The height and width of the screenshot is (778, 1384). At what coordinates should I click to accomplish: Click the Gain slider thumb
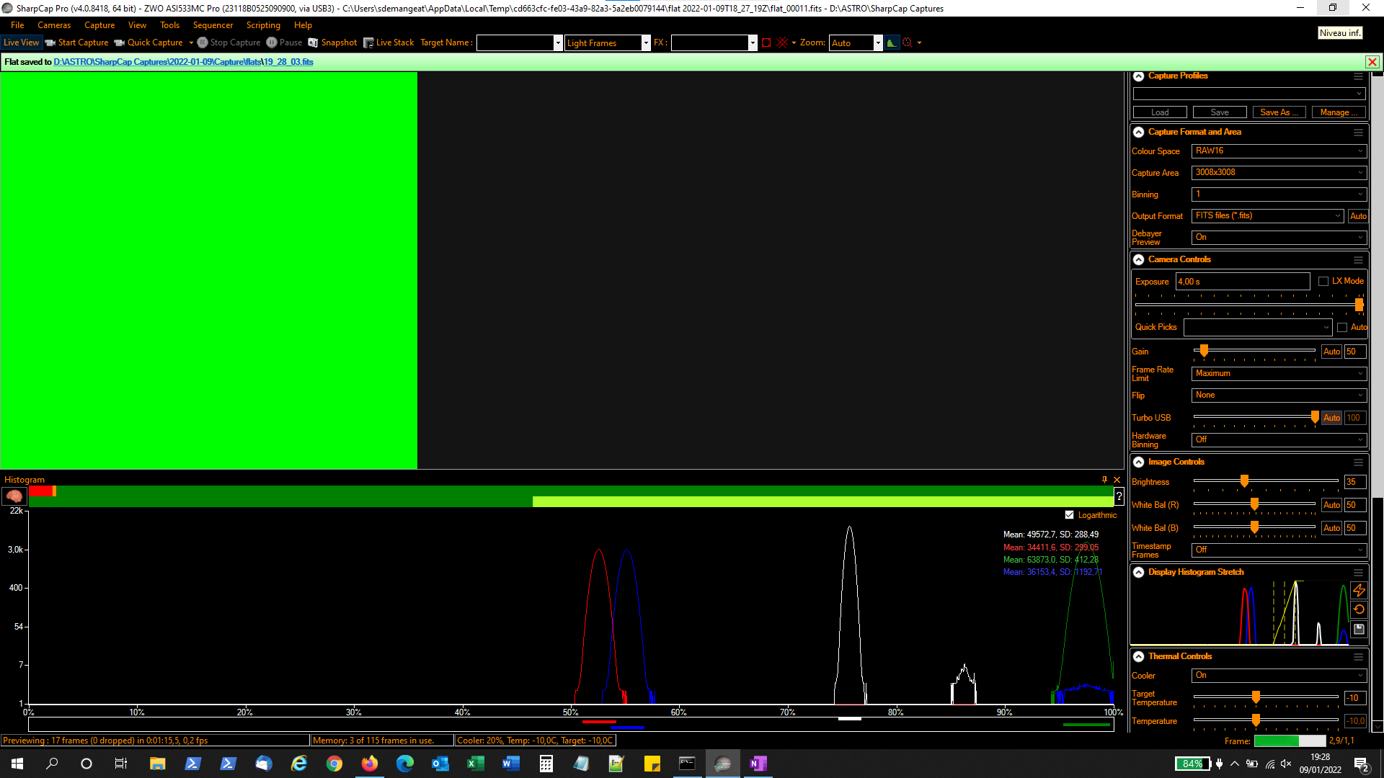(1204, 351)
